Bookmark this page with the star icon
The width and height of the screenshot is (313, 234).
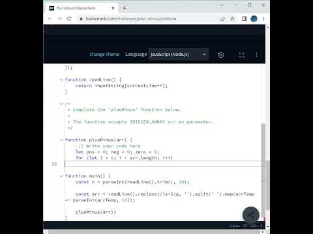coord(232,19)
